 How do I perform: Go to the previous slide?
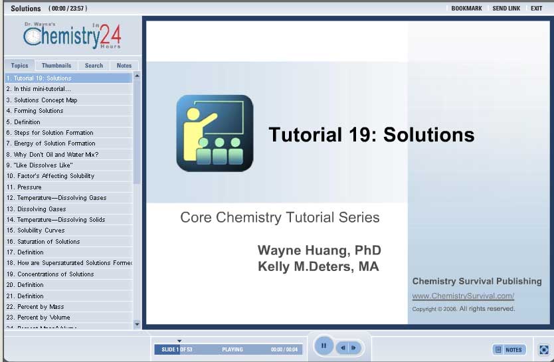343,347
